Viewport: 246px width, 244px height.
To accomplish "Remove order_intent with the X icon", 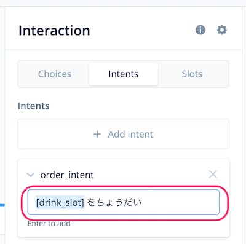I will click(213, 175).
